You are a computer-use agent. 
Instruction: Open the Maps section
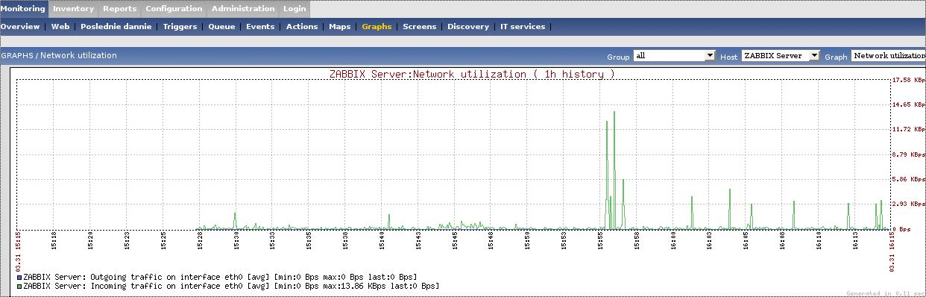click(x=340, y=26)
